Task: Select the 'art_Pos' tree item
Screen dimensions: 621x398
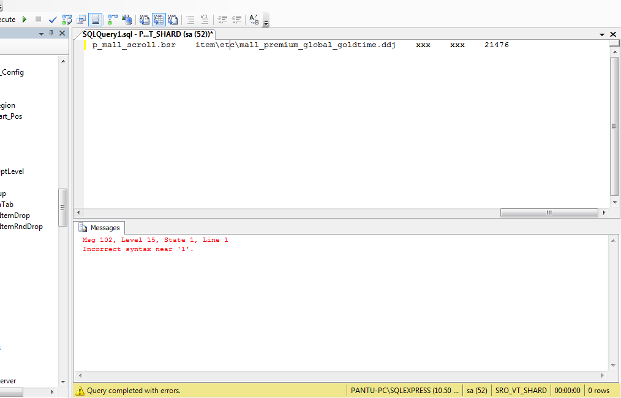Action: (11, 116)
